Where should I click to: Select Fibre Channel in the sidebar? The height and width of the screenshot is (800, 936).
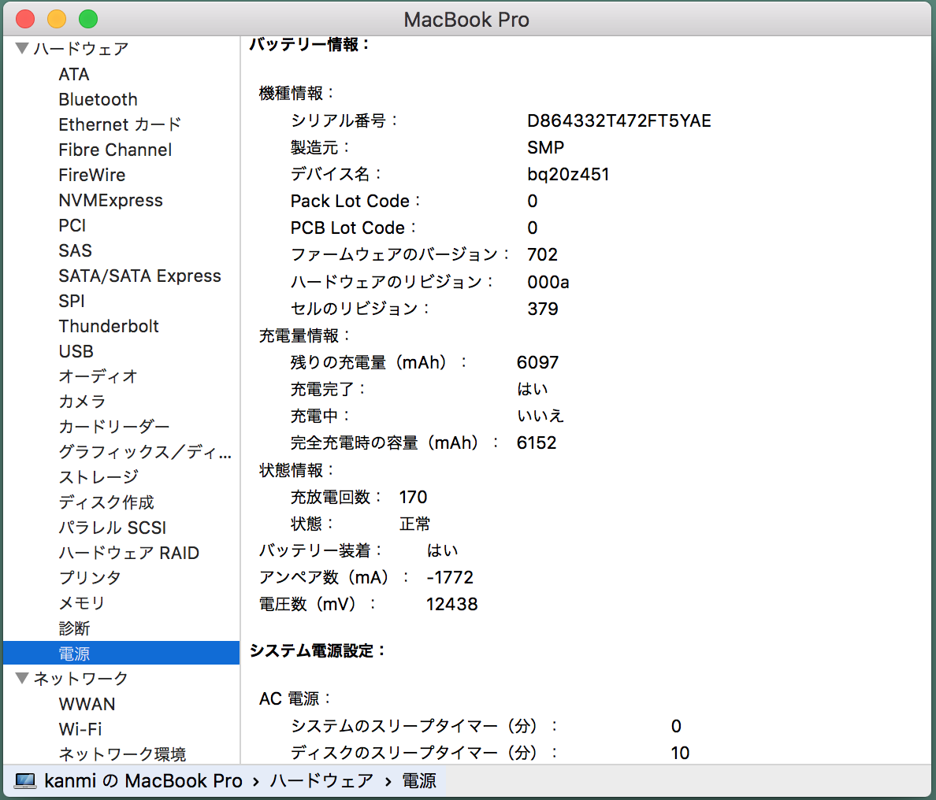(x=115, y=150)
